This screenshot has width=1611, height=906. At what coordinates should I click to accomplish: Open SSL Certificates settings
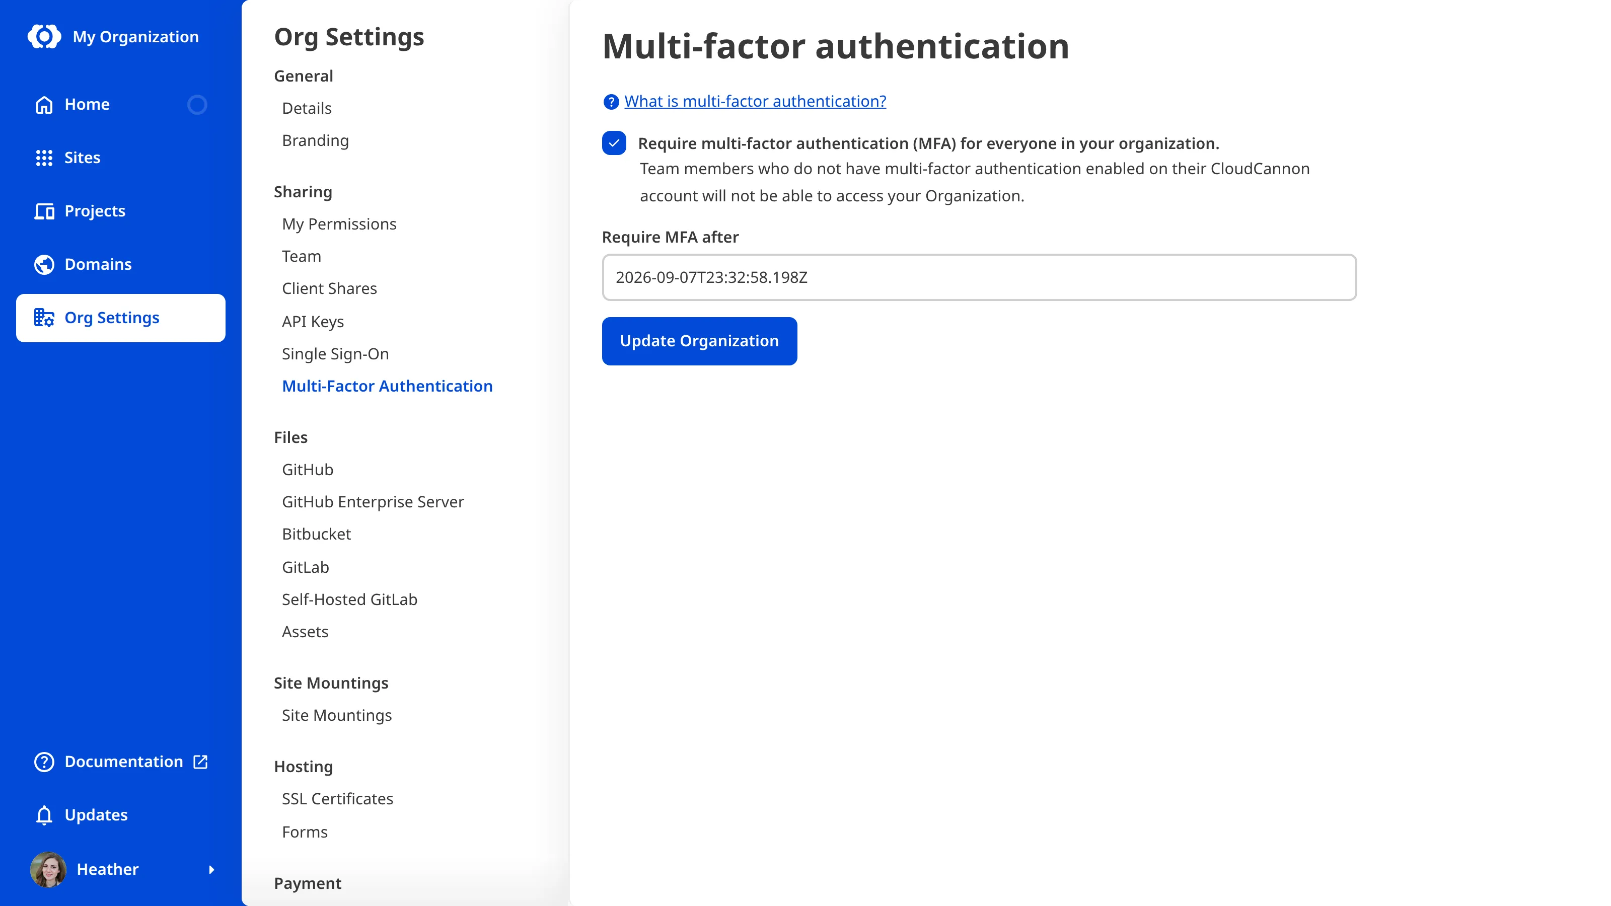pos(337,799)
